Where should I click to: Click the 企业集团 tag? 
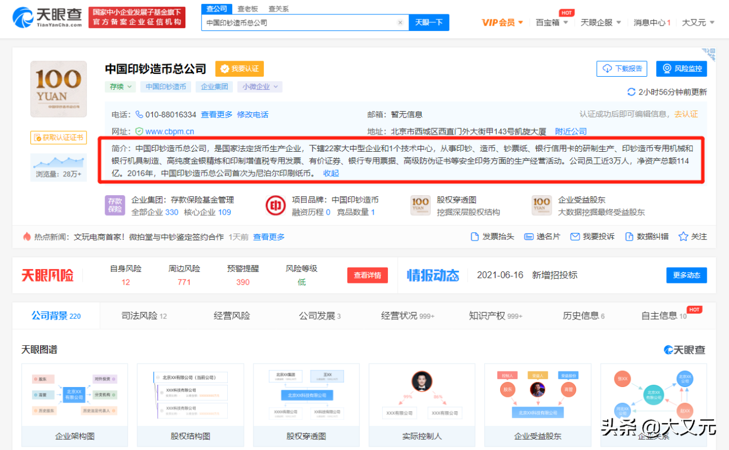215,86
